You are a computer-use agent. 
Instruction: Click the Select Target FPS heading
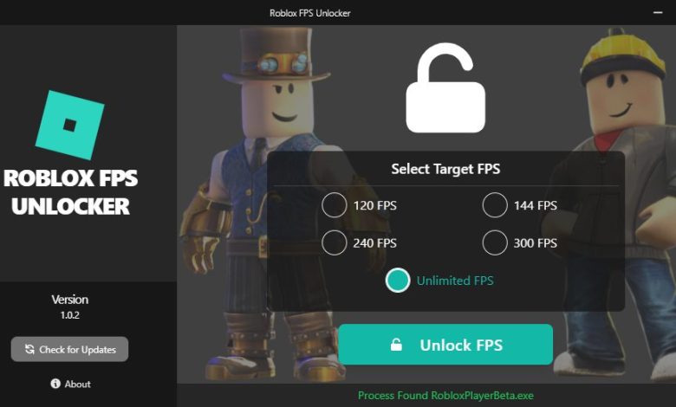tap(445, 169)
